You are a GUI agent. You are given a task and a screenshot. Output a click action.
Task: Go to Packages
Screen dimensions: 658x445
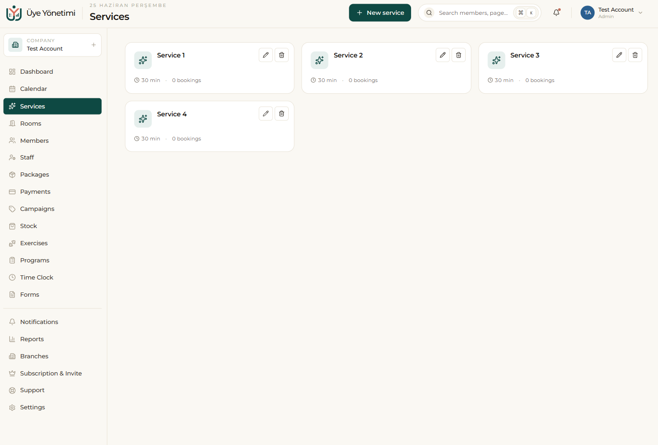(x=52, y=175)
